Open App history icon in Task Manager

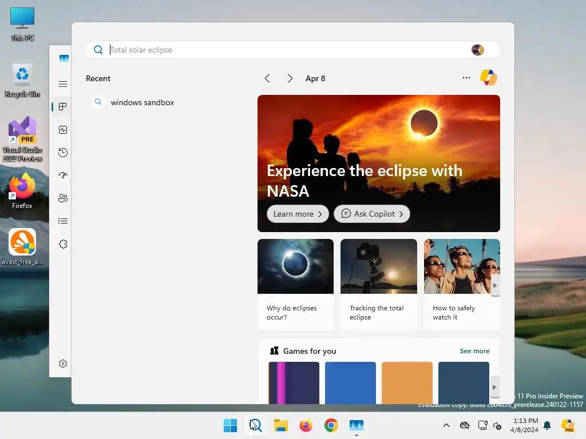pos(63,152)
